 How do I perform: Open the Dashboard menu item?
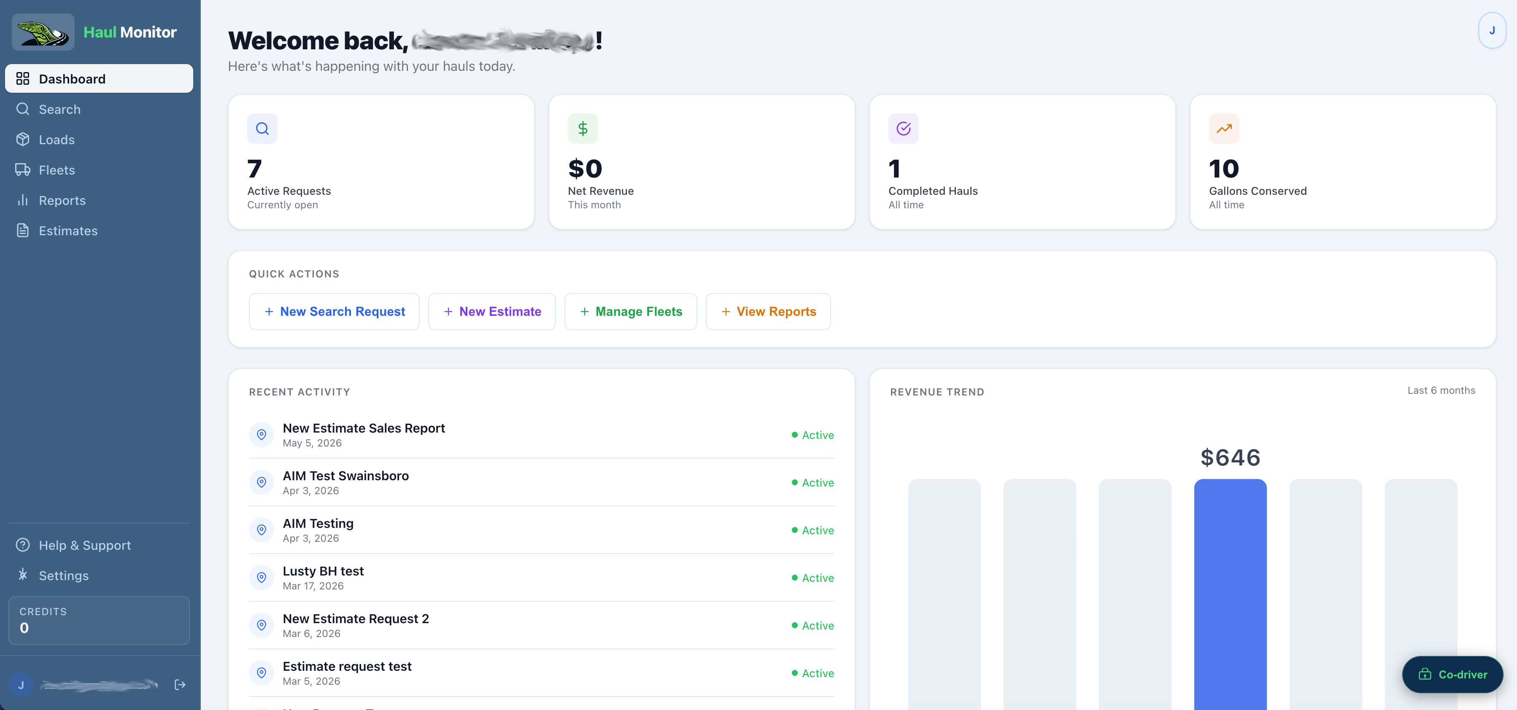coord(99,79)
